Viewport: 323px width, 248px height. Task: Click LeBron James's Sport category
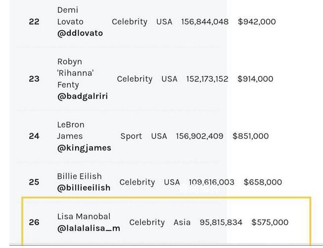131,136
